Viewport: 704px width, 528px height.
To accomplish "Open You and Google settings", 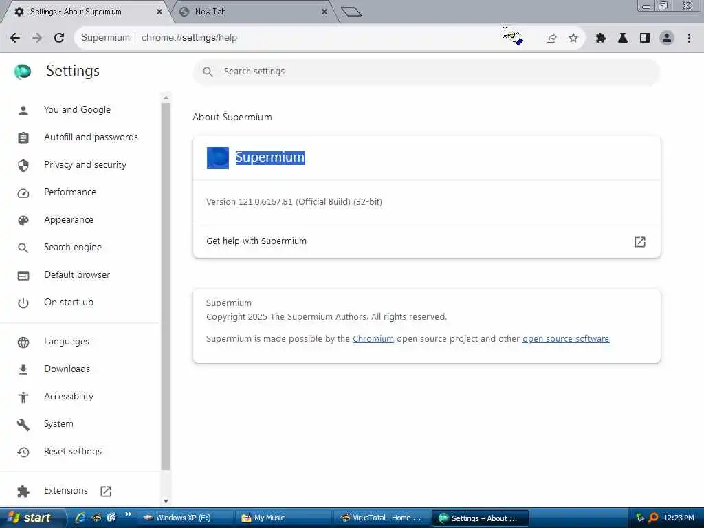I will [x=77, y=110].
